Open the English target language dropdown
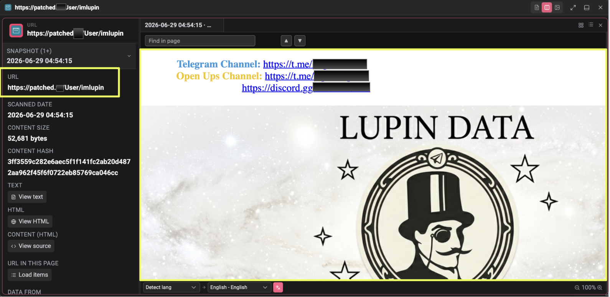 click(239, 287)
